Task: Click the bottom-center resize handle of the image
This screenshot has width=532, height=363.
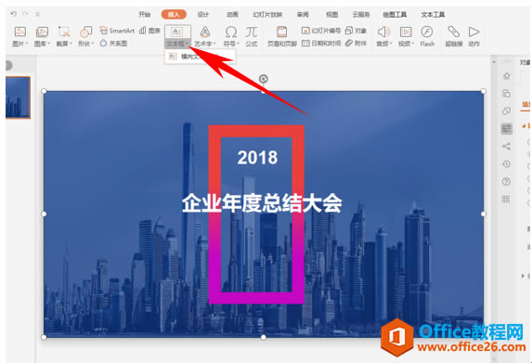Action: [x=264, y=337]
